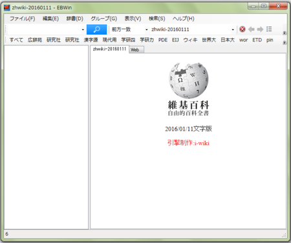
Task: Click the status bar value 6
Action: (x=7, y=234)
